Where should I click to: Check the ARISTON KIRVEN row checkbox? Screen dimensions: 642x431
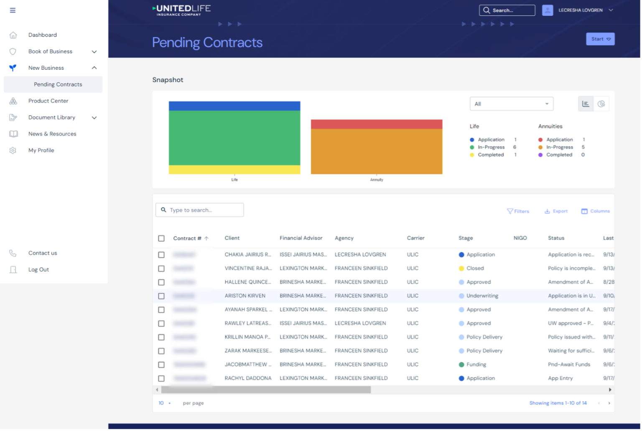coord(161,296)
